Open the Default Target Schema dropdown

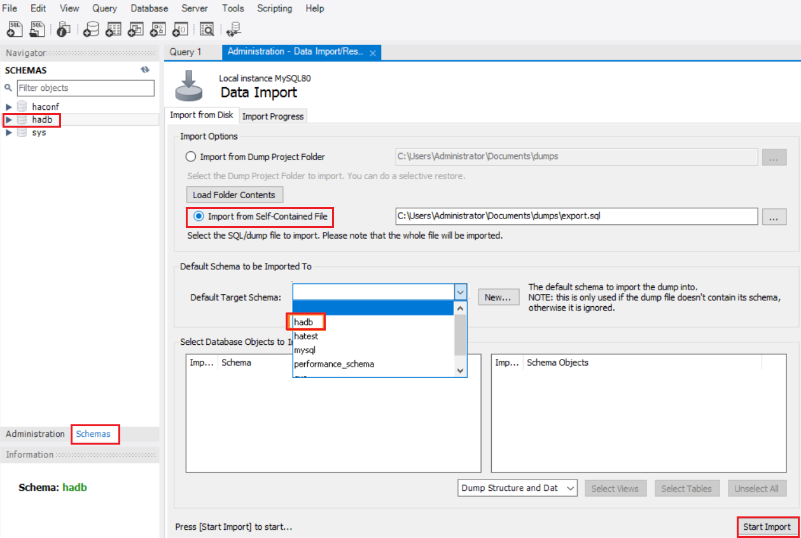click(460, 292)
